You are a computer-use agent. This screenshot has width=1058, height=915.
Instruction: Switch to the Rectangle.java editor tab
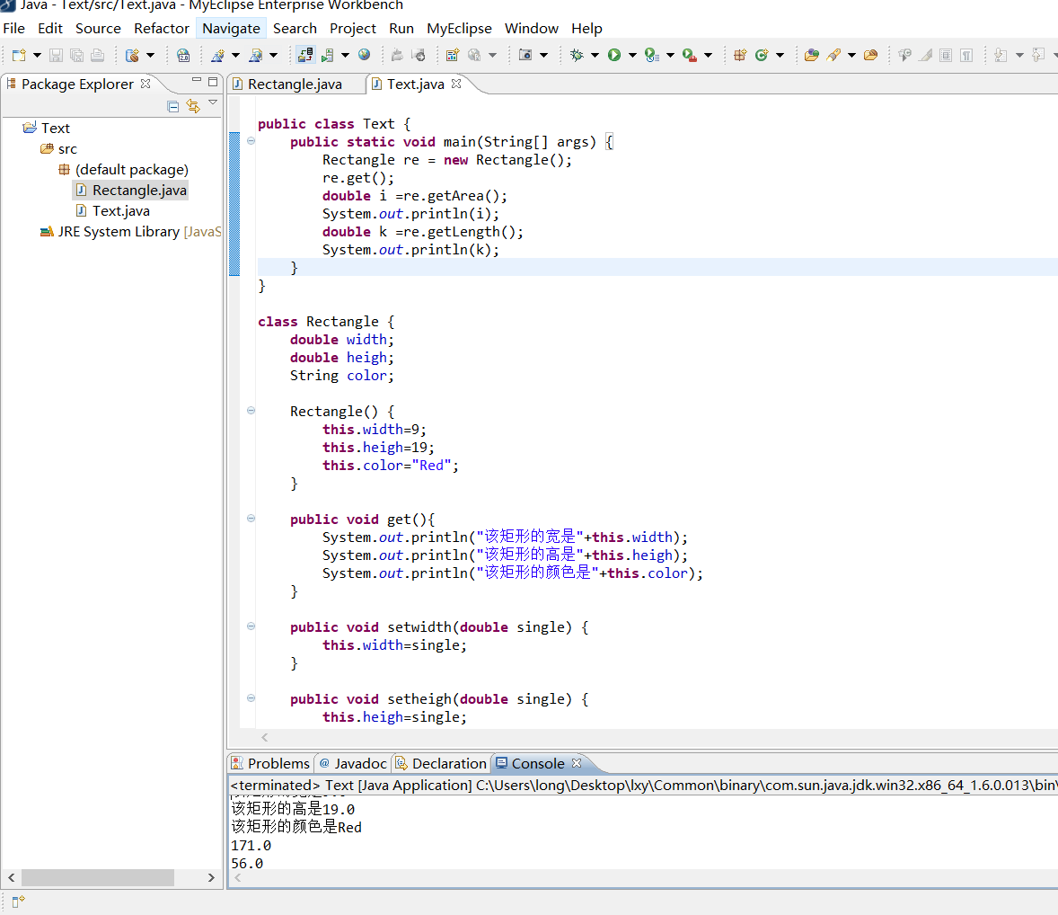(294, 84)
